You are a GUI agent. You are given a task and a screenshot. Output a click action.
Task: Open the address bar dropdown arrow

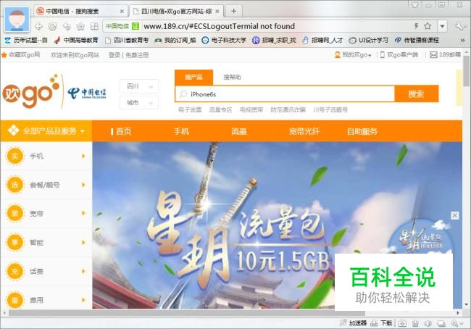coord(442,26)
